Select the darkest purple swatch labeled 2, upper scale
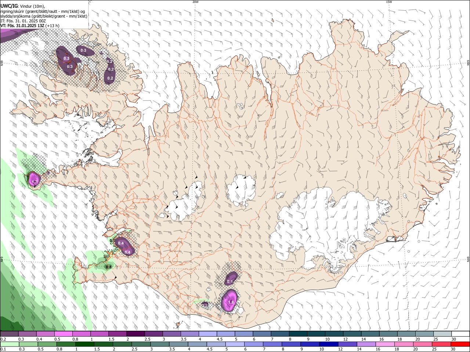This screenshot has height=352, width=470. click(135, 334)
